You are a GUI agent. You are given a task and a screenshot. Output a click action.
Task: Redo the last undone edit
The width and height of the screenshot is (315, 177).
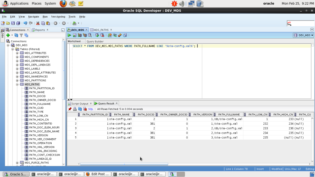pyautogui.click(x=31, y=23)
